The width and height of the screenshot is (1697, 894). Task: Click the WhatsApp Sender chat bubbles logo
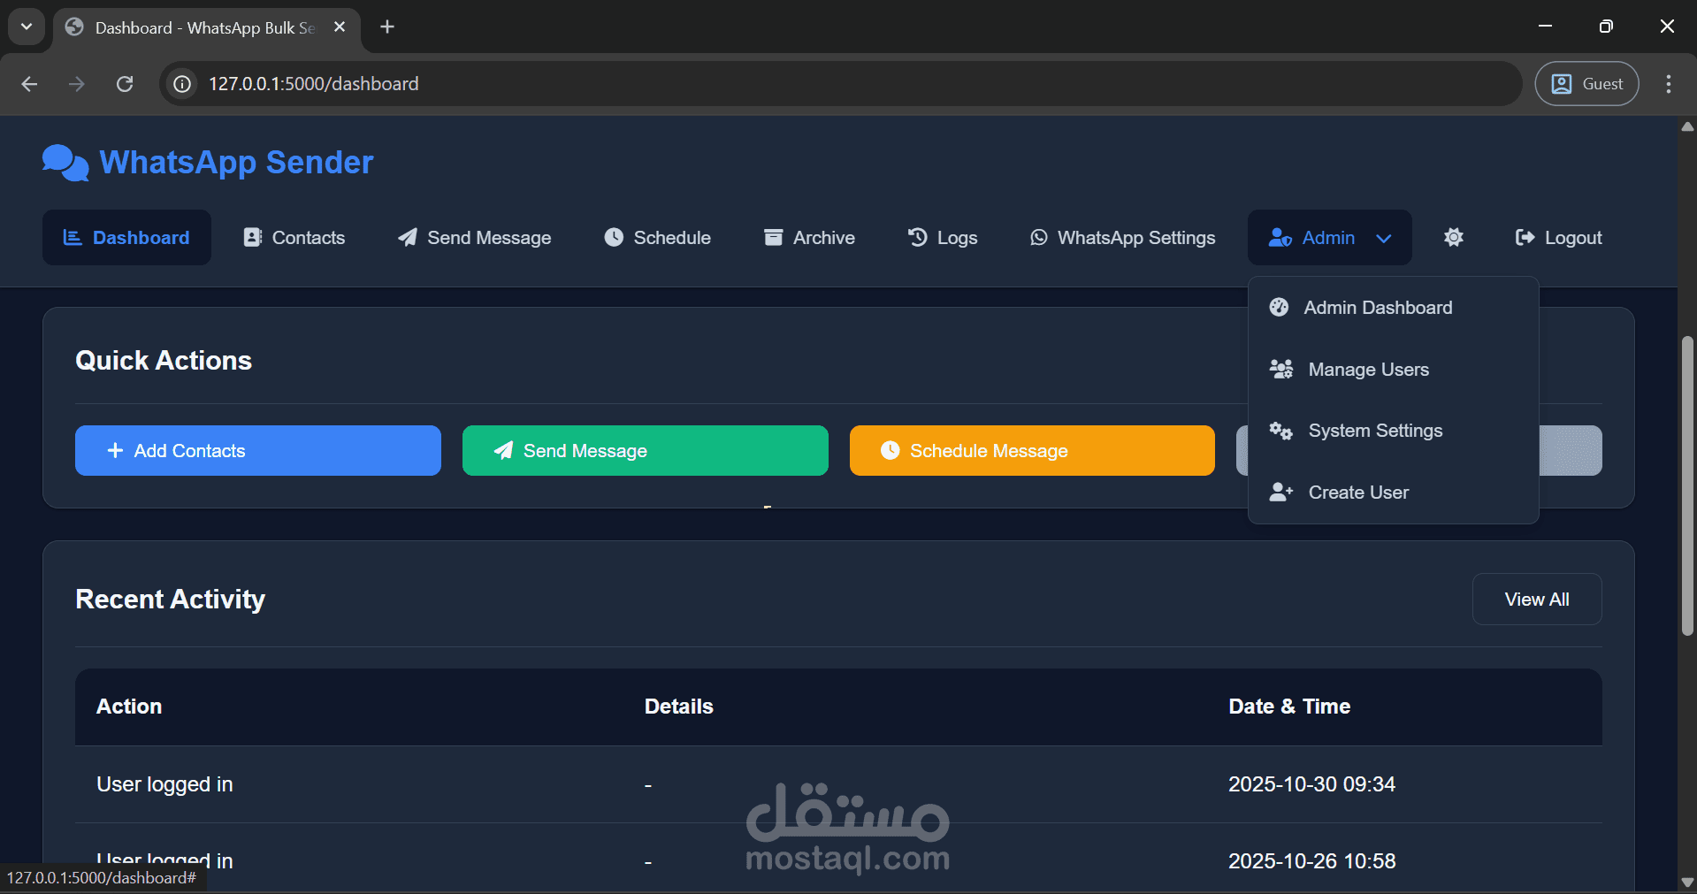tap(65, 163)
